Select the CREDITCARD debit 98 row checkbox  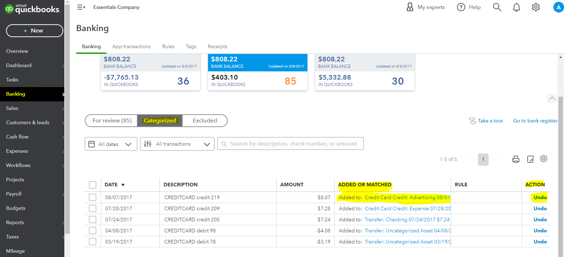point(93,231)
